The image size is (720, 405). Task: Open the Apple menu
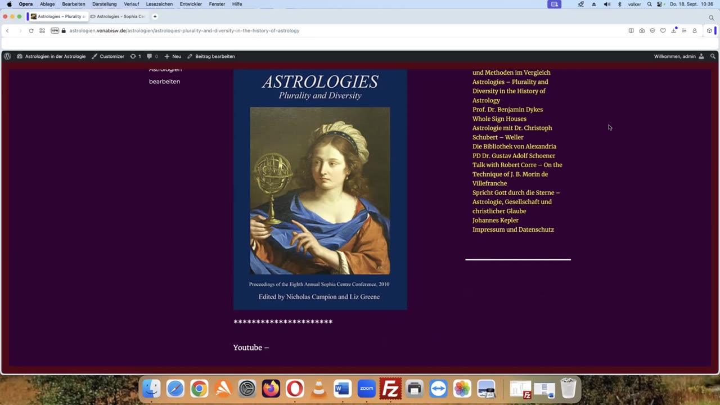coord(9,4)
